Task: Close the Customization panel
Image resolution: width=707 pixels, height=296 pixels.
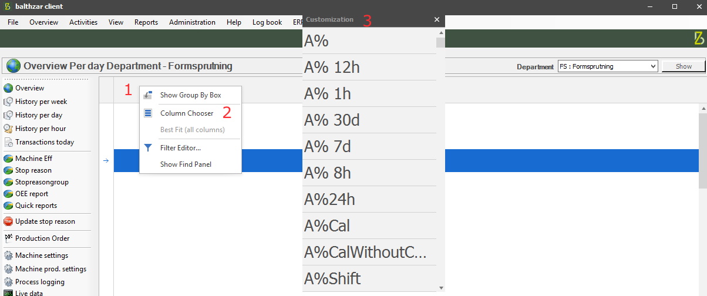Action: (x=437, y=19)
